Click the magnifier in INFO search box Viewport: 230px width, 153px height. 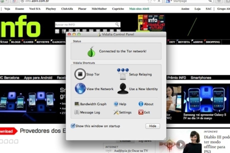(x=117, y=24)
